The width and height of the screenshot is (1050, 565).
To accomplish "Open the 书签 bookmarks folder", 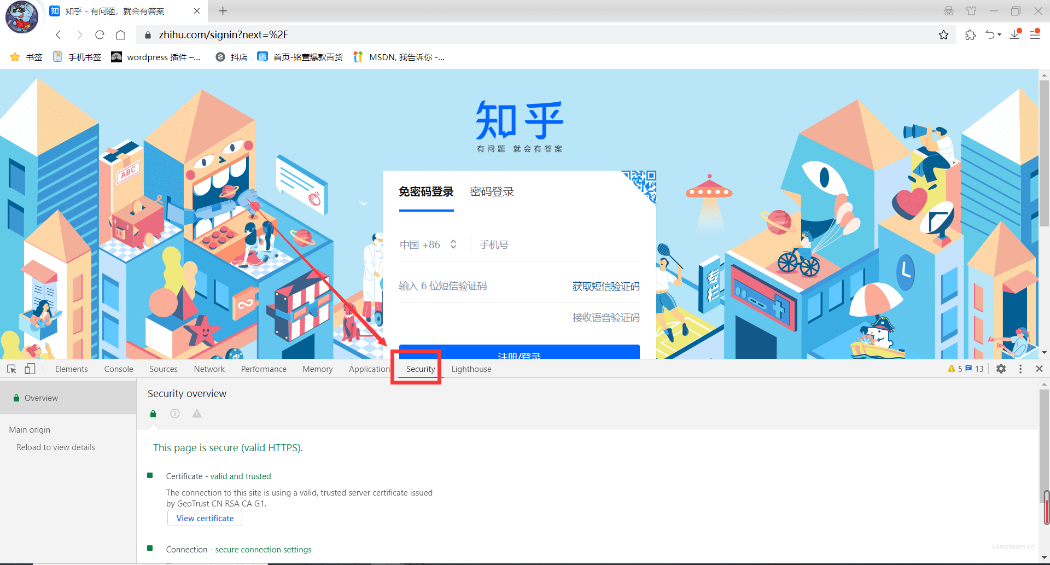I will click(x=27, y=57).
